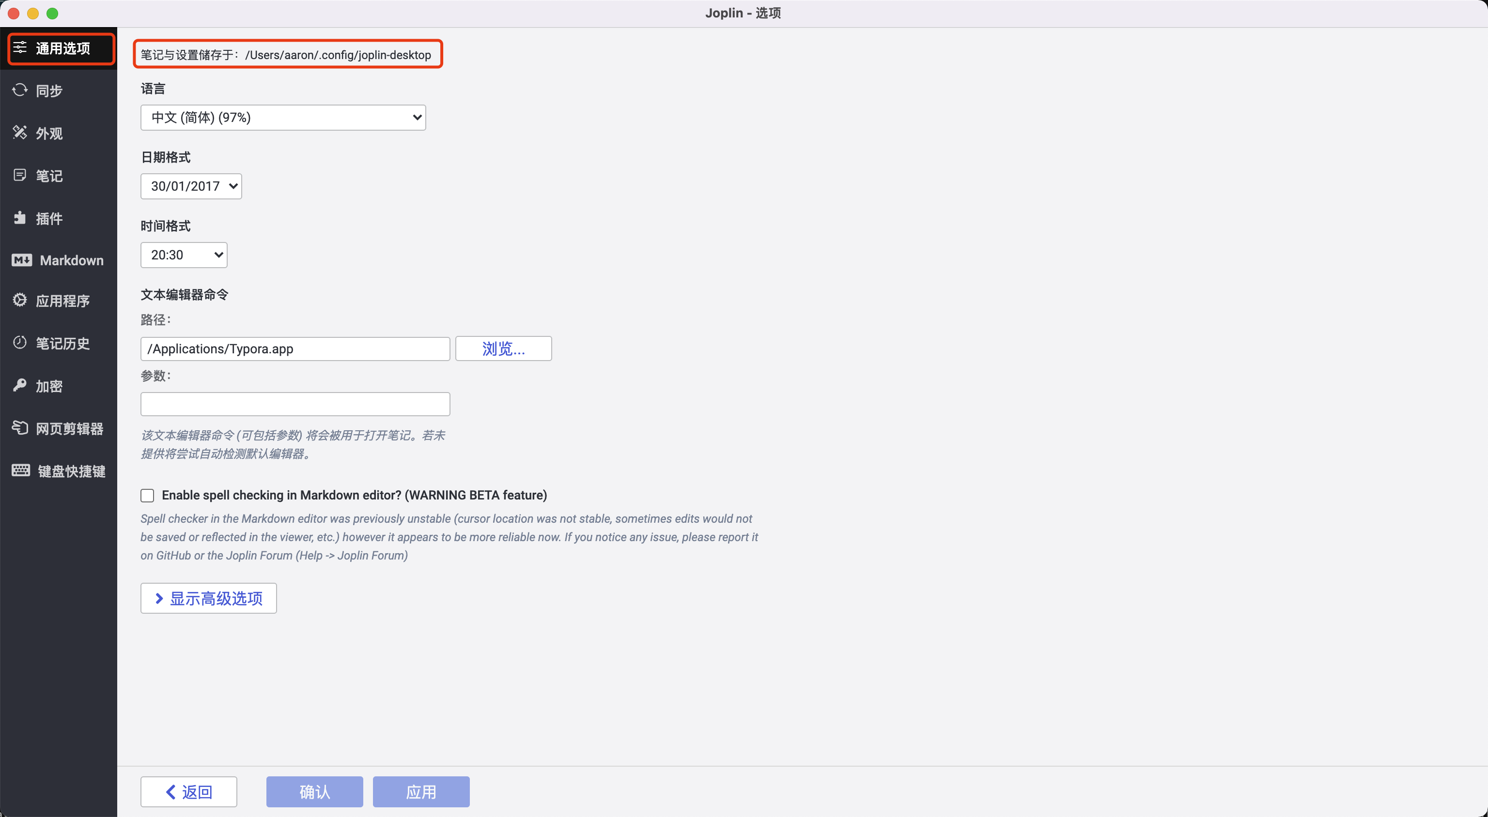Click the note history clock icon
Image resolution: width=1488 pixels, height=817 pixels.
pos(20,343)
